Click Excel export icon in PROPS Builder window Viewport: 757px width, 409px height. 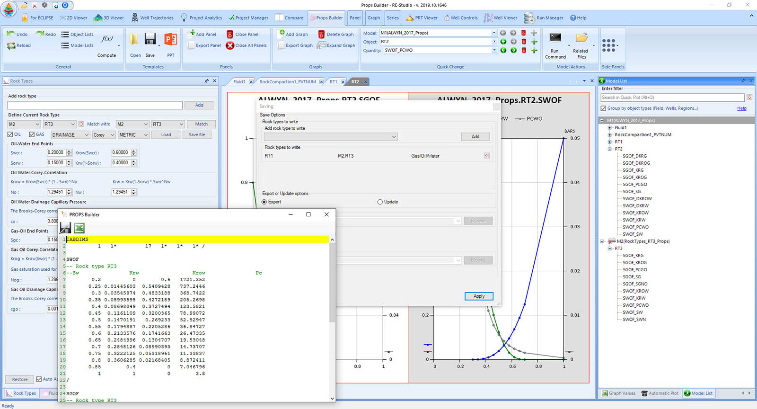tap(79, 228)
